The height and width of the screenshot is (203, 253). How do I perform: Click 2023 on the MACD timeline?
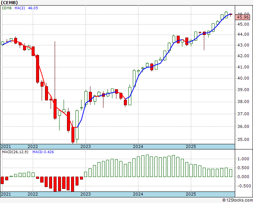coord(86,194)
